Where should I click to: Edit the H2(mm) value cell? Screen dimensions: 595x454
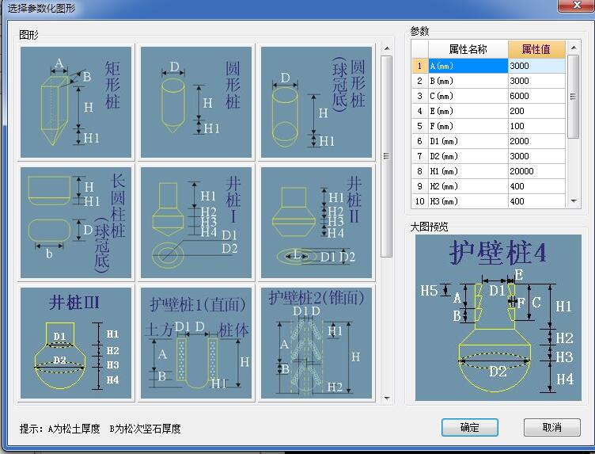click(x=536, y=186)
